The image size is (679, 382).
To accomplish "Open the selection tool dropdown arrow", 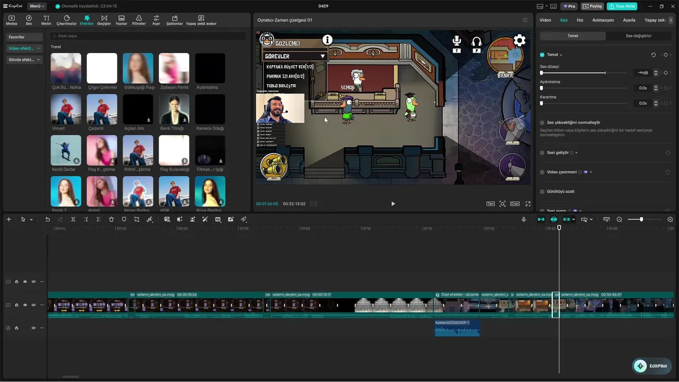I will pos(31,219).
